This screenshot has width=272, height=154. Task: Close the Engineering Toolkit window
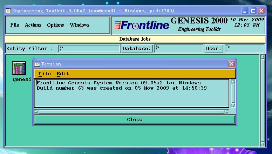pos(261,11)
